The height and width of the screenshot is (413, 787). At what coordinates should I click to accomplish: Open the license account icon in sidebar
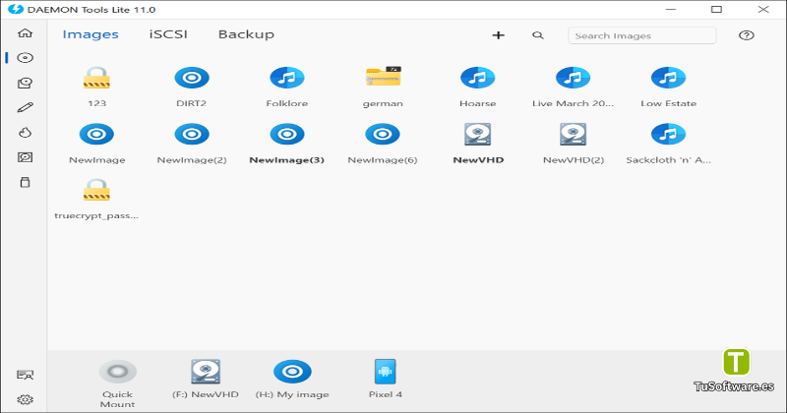26,375
